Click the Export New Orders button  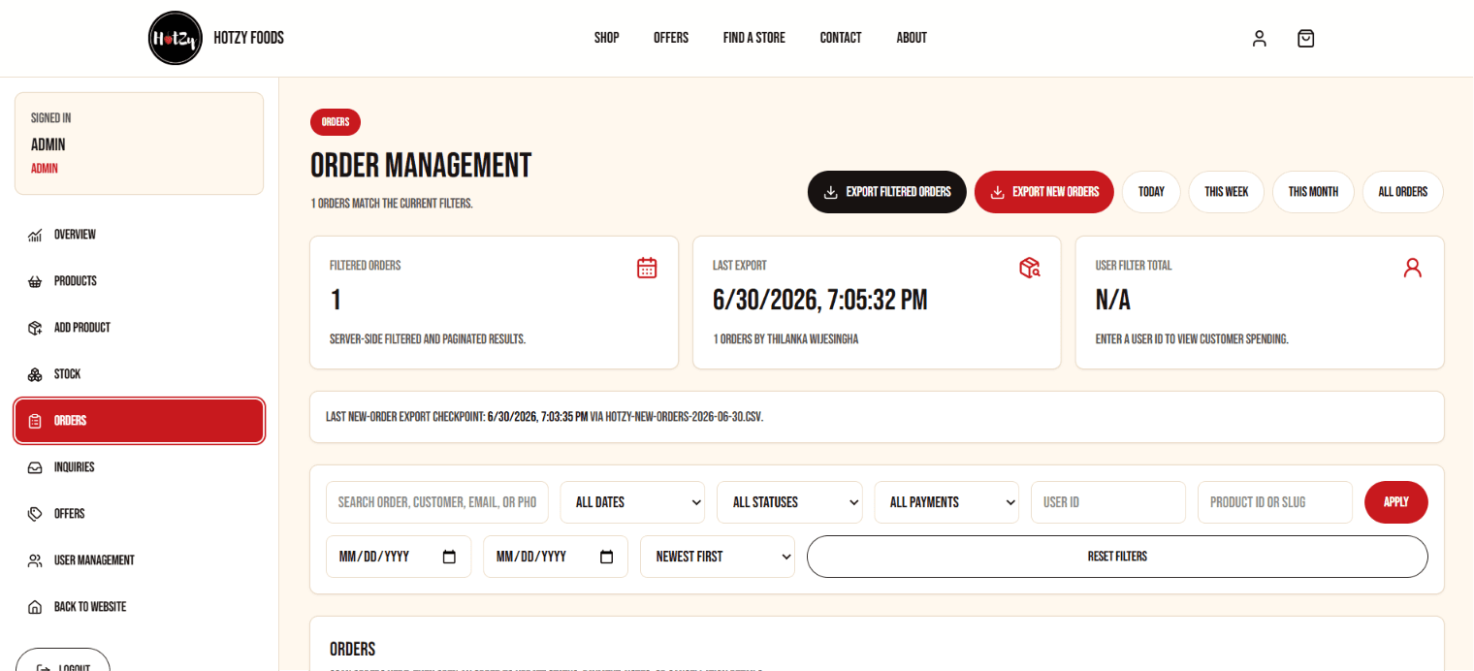click(1044, 192)
